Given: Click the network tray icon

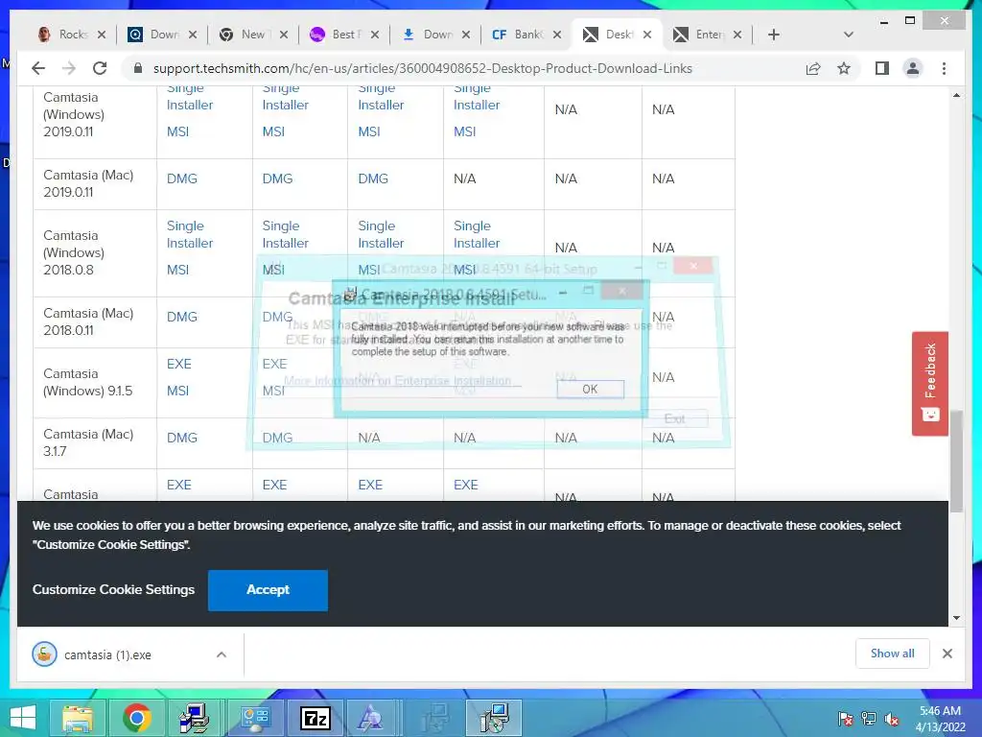Looking at the screenshot, I should 869,720.
